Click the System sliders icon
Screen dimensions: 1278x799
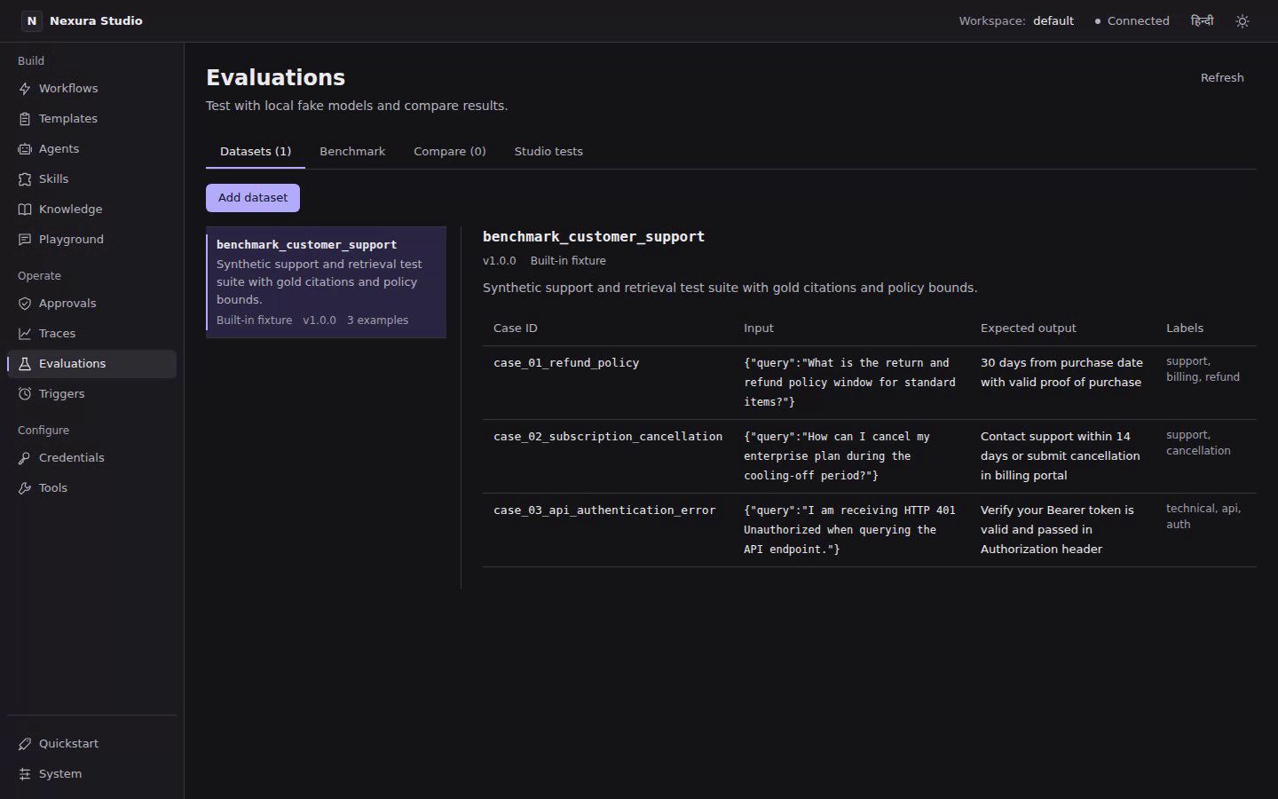tap(25, 774)
